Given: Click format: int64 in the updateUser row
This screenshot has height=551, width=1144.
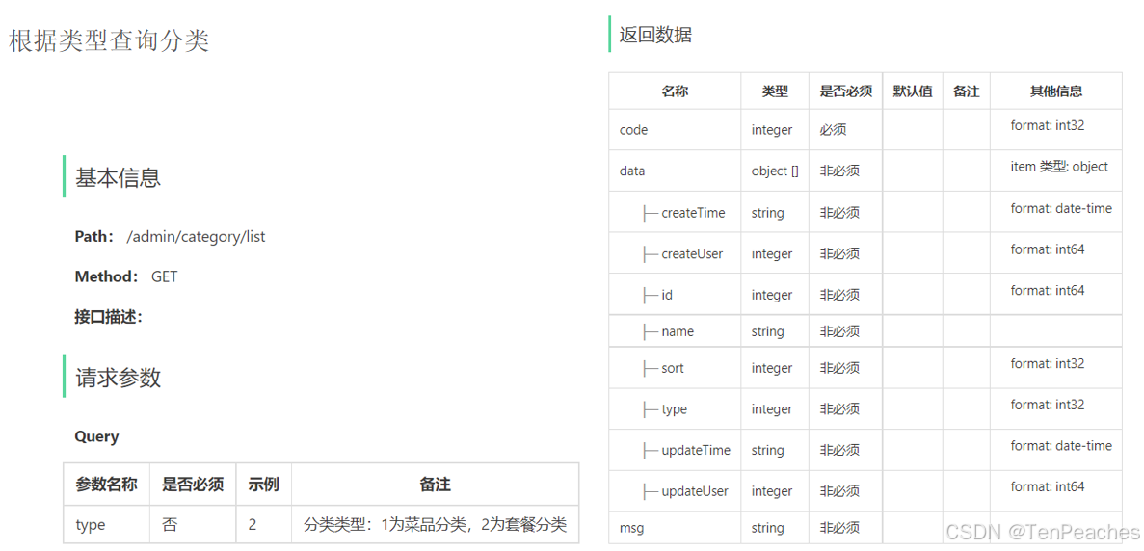Looking at the screenshot, I should tap(1047, 486).
